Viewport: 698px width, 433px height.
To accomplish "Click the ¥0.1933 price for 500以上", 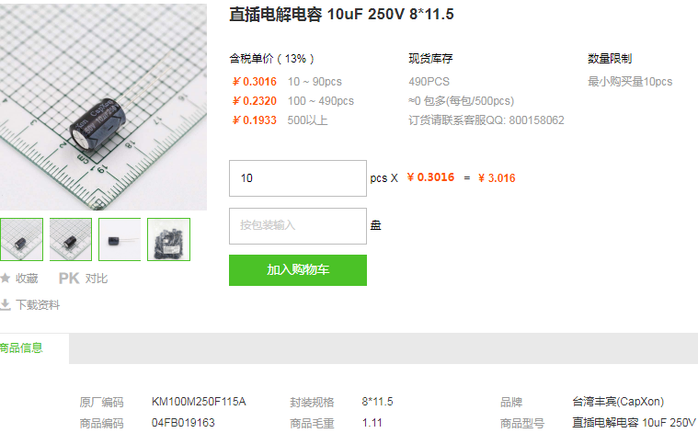I will pos(254,120).
